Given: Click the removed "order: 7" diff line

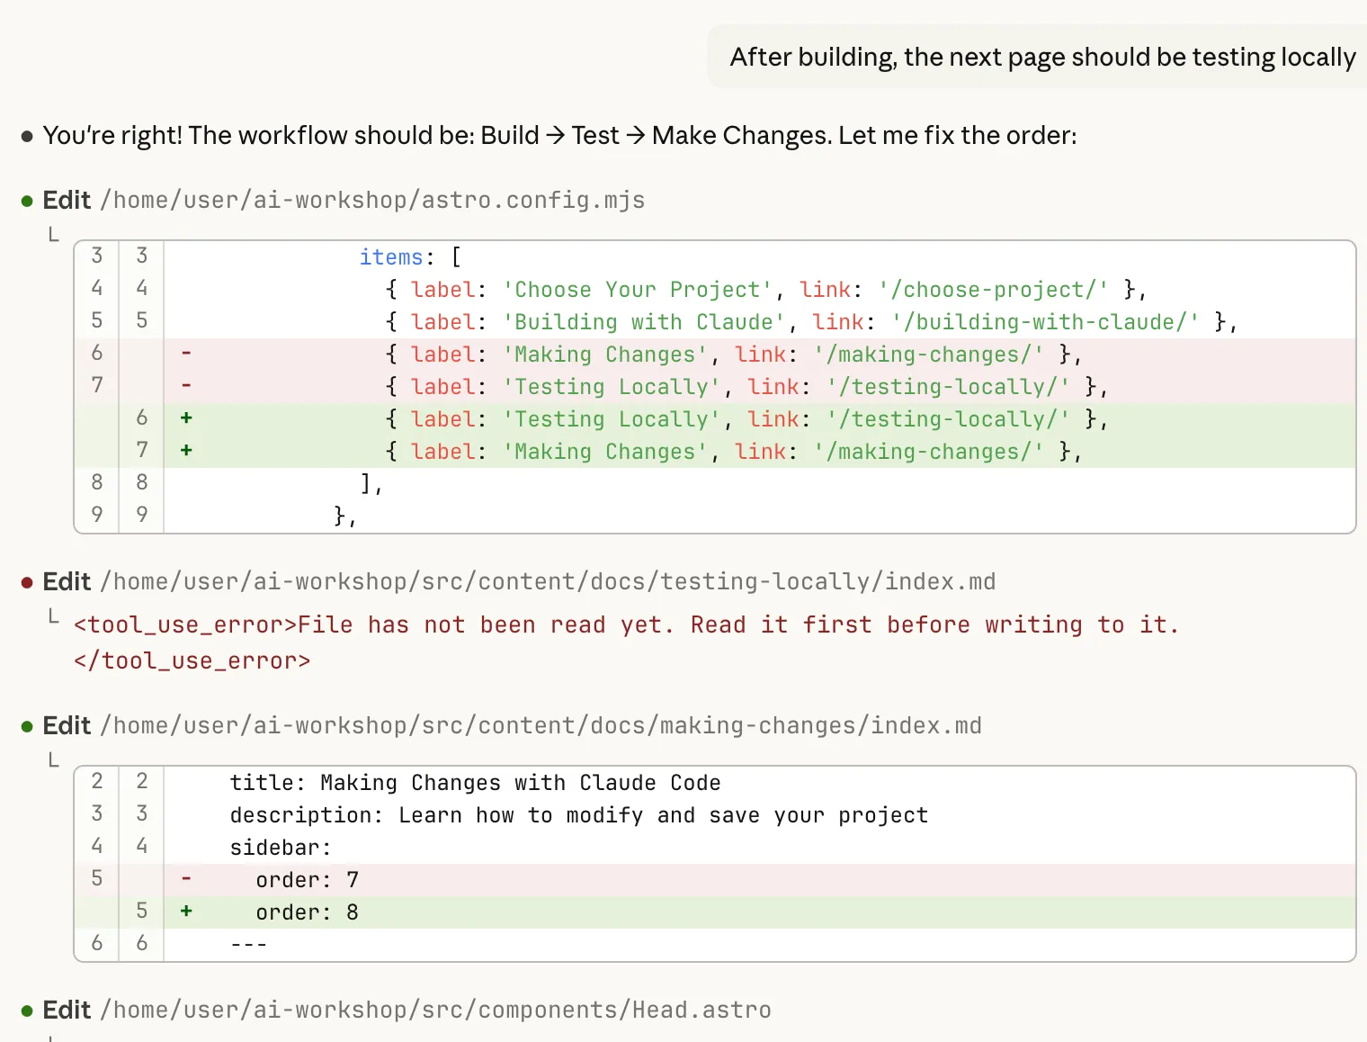Looking at the screenshot, I should click(x=308, y=879).
